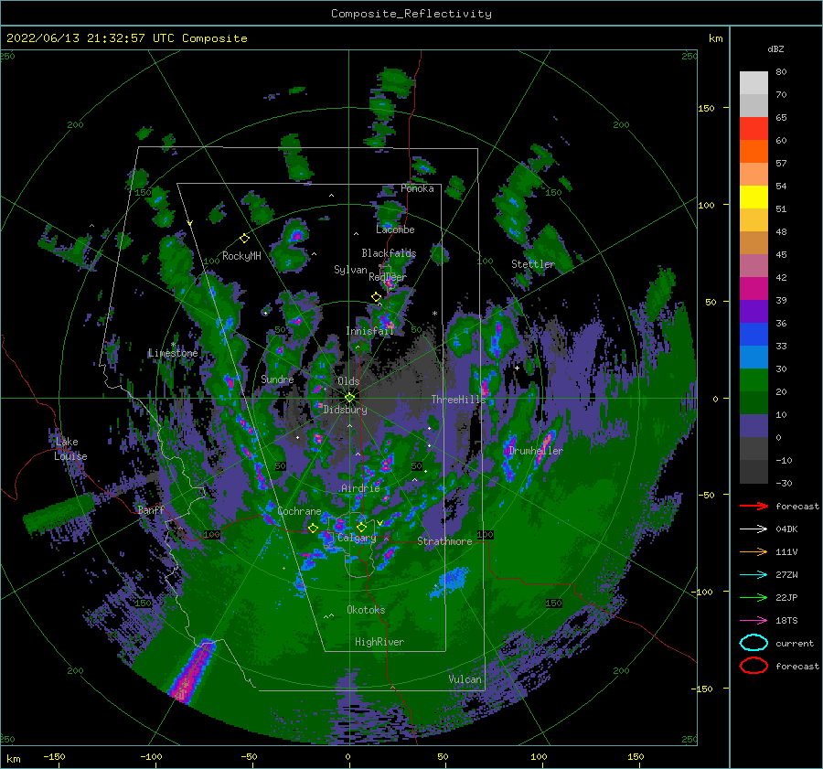Click the Didsbury town label
This screenshot has height=769, width=823.
346,410
